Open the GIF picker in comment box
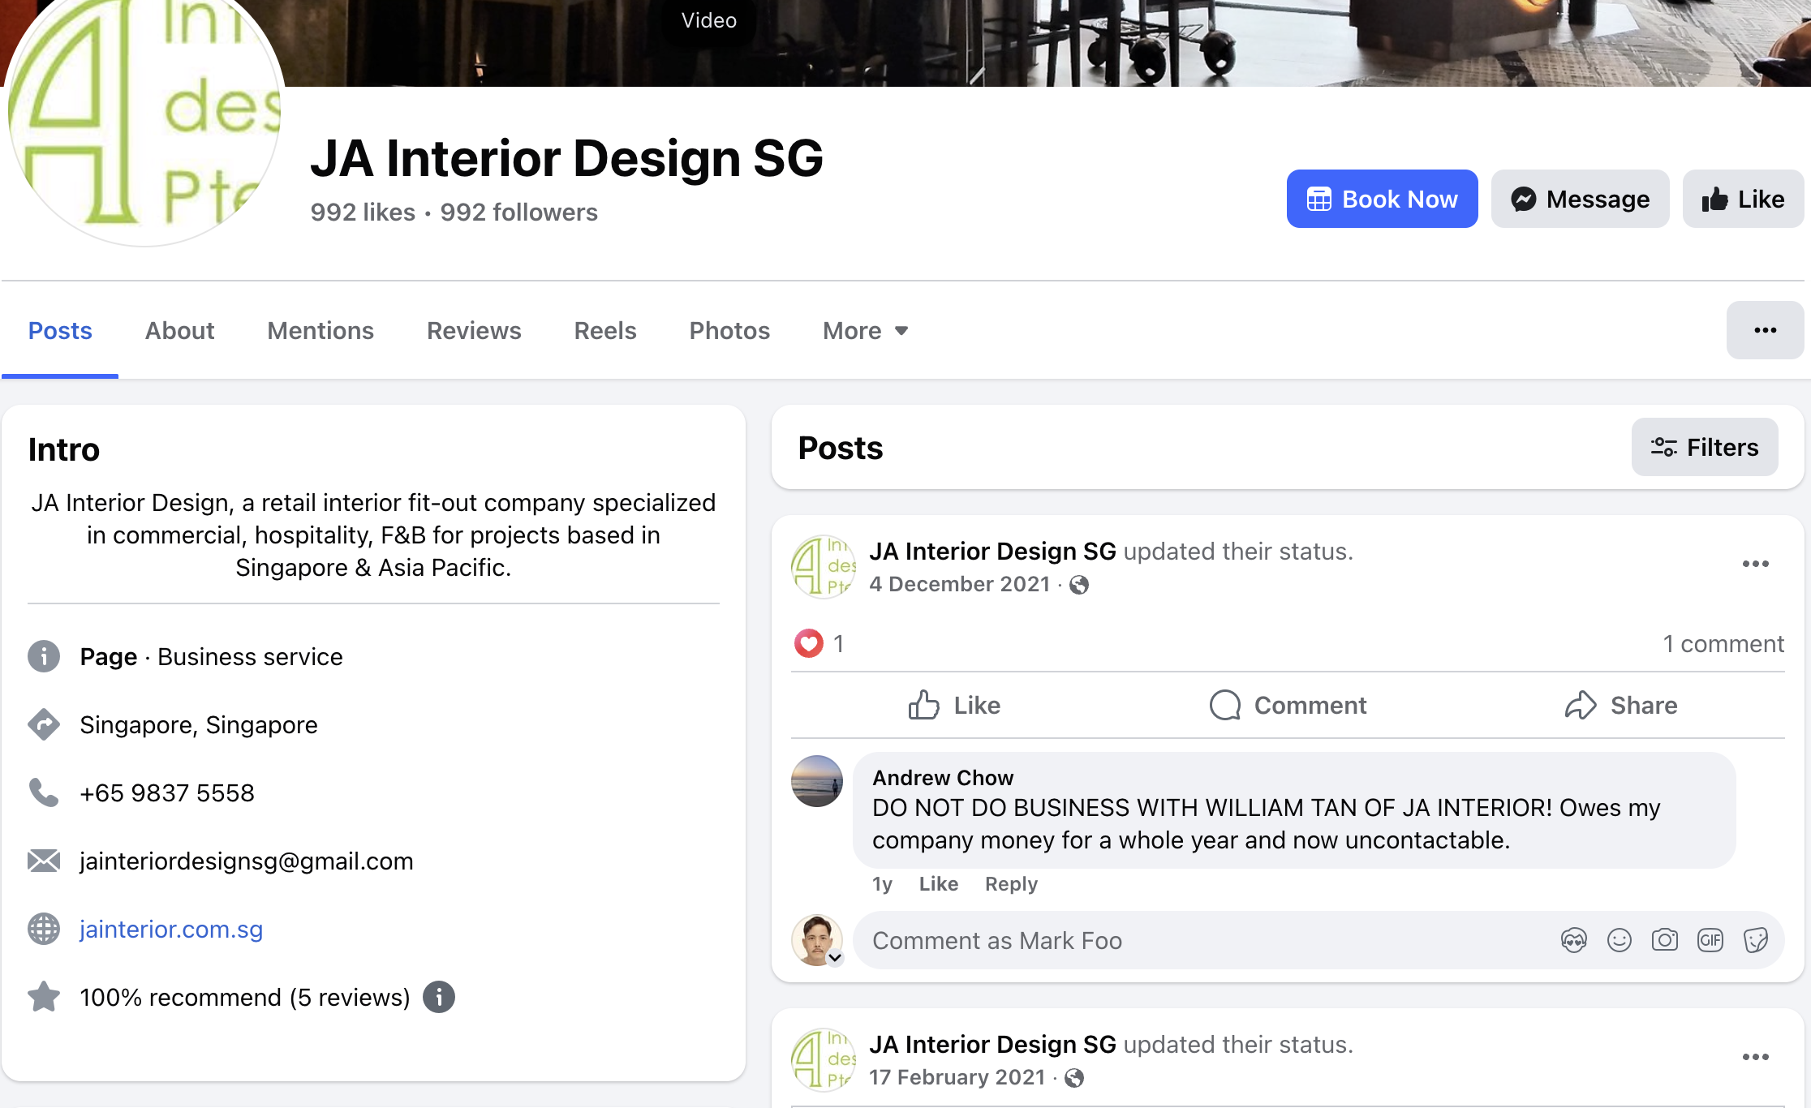1811x1108 pixels. point(1710,940)
